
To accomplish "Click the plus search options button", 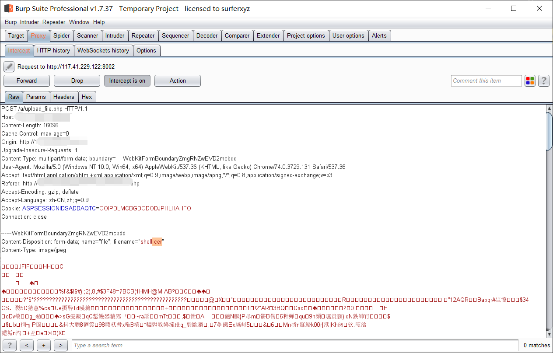I will pyautogui.click(x=44, y=345).
